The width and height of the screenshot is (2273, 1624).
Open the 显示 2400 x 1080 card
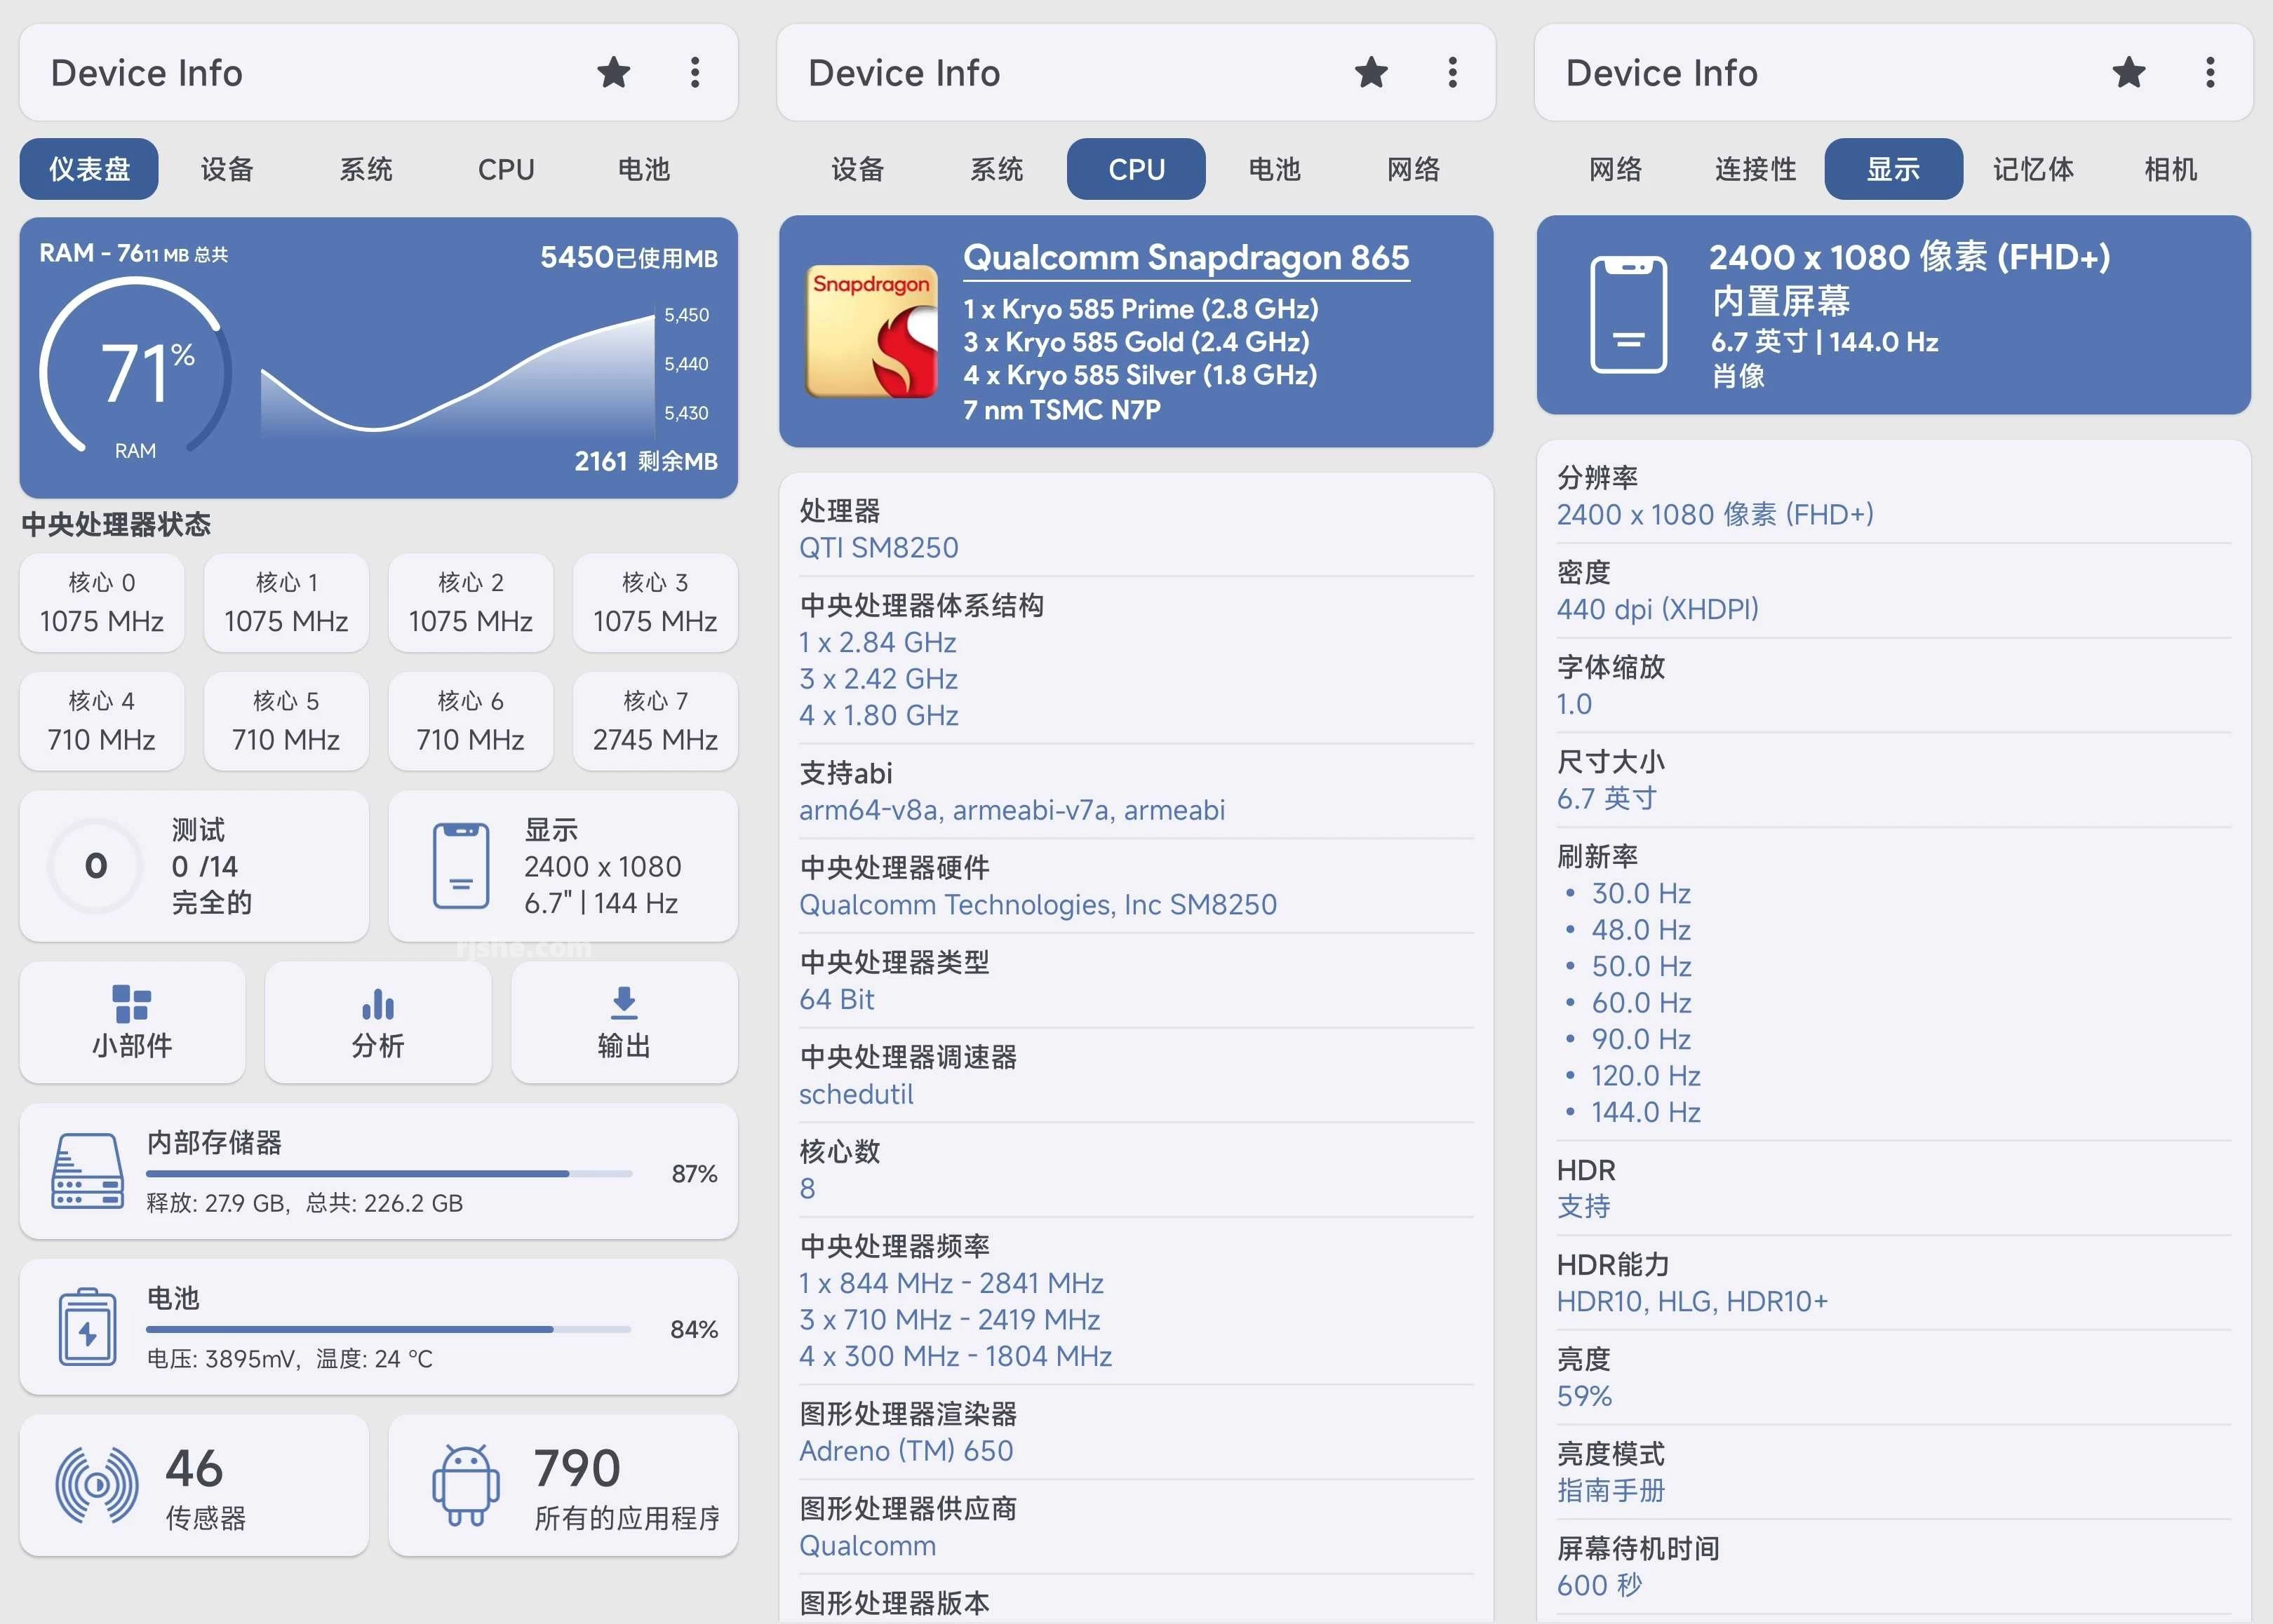click(x=563, y=866)
